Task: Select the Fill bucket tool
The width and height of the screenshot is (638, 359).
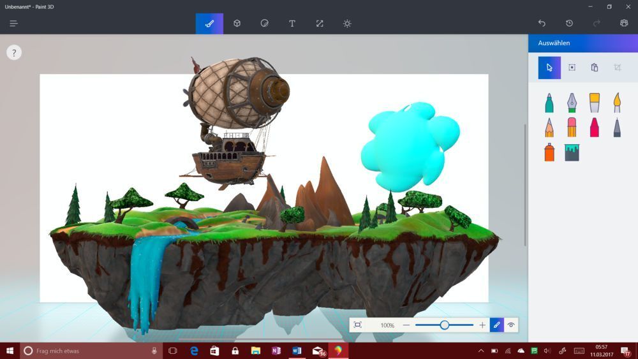Action: click(x=572, y=152)
